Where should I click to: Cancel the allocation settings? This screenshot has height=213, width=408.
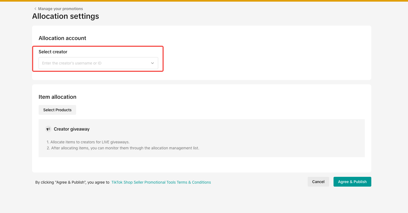click(x=318, y=182)
